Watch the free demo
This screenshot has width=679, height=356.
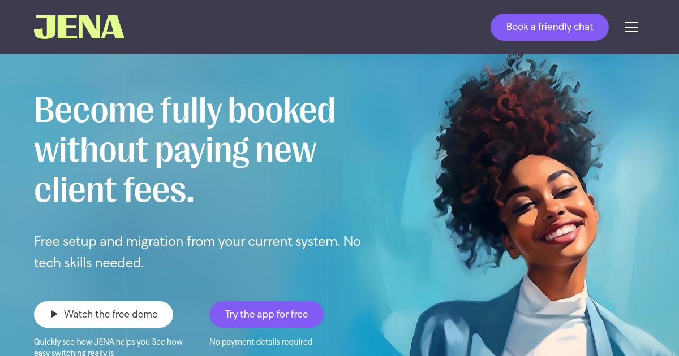[104, 314]
